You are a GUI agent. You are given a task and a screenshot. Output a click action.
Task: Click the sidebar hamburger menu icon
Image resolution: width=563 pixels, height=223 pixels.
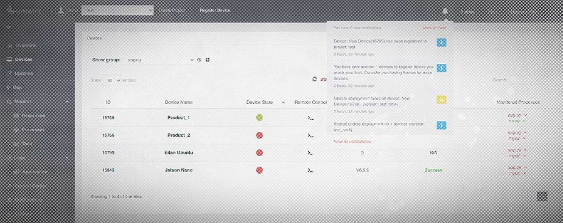click(x=9, y=28)
